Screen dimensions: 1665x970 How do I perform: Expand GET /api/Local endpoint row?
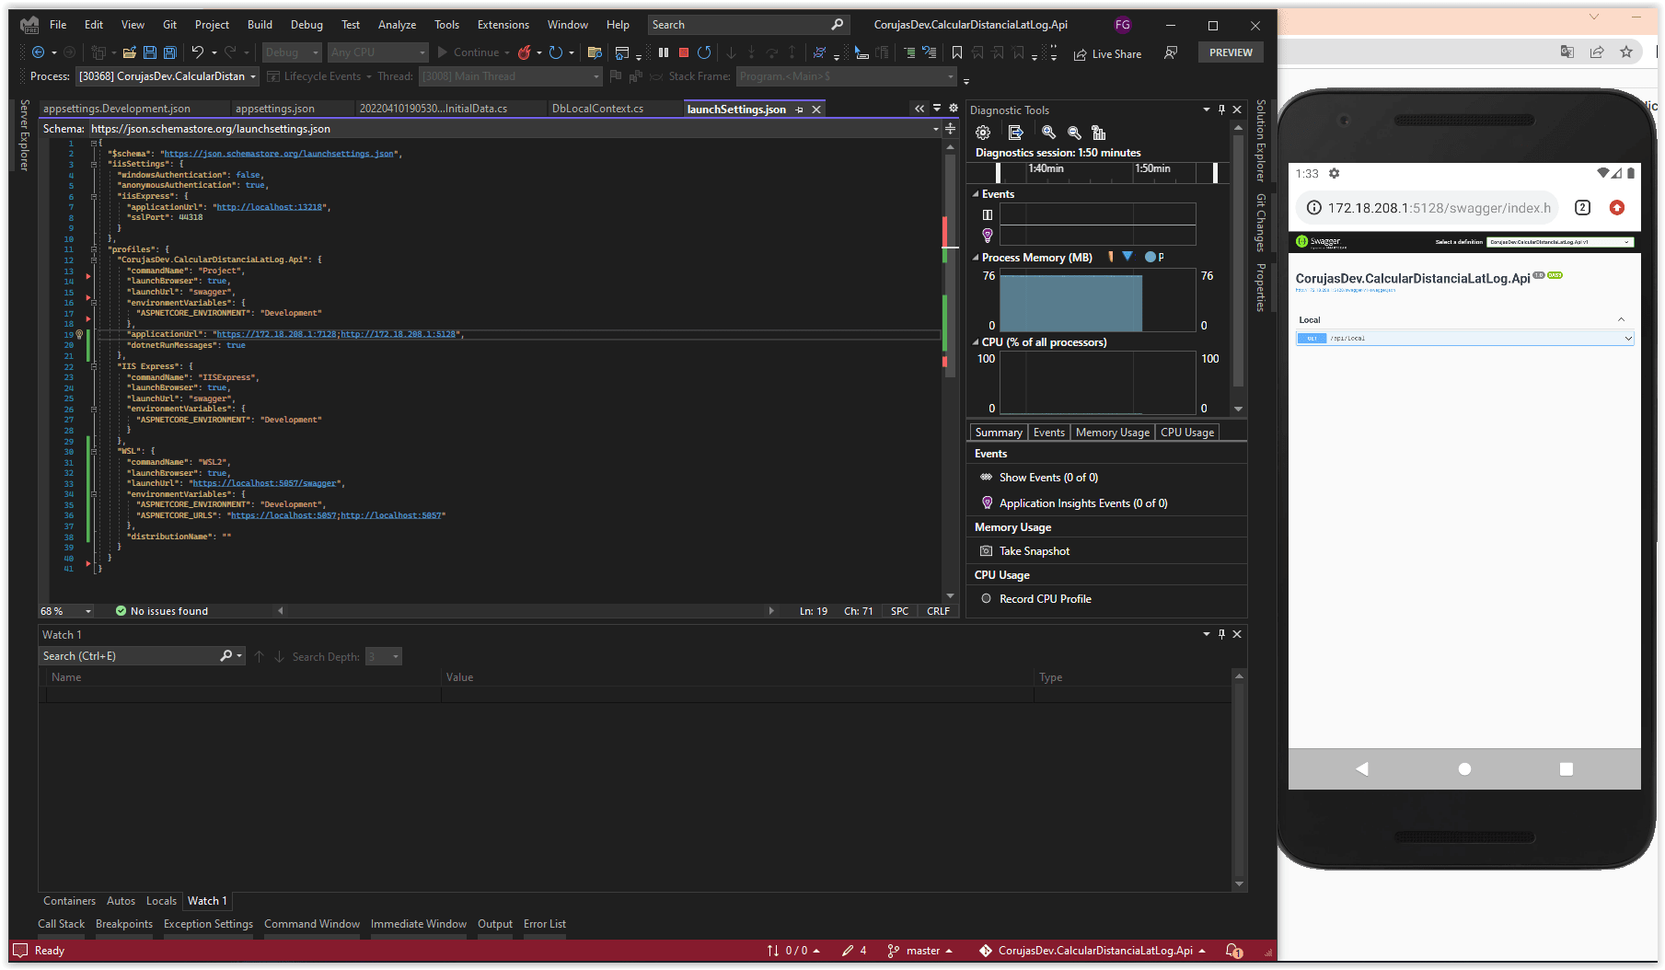(1464, 339)
